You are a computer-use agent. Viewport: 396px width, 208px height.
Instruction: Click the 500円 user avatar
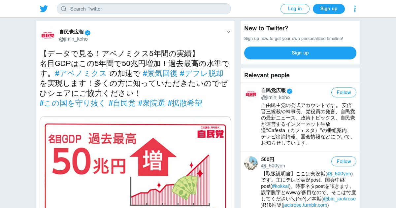(x=251, y=163)
